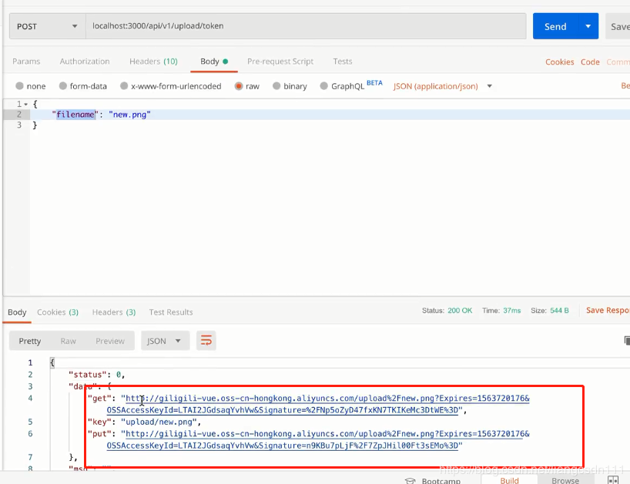The width and height of the screenshot is (630, 484).
Task: Open the response JSON format dropdown
Action: coord(165,341)
